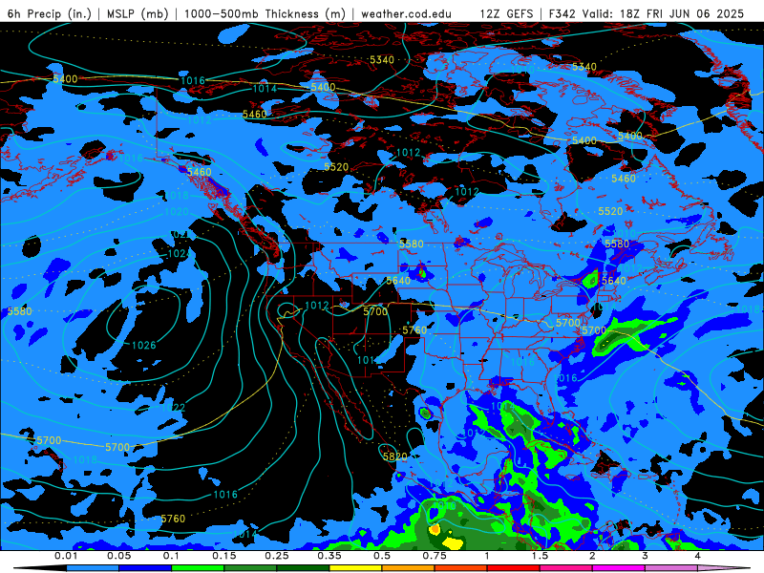Click the 1024 isobar label
Viewport: 764px width, 573px height.
(179, 254)
